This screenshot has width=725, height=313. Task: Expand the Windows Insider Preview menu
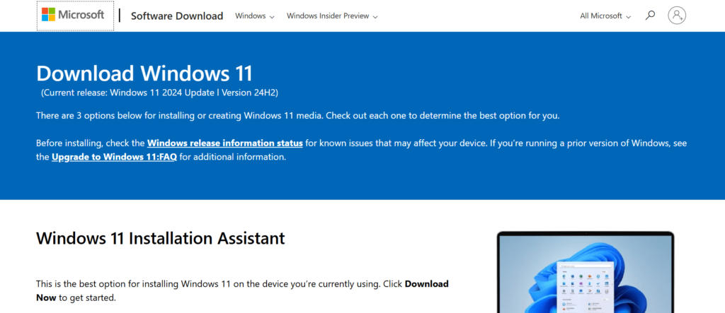tap(332, 16)
